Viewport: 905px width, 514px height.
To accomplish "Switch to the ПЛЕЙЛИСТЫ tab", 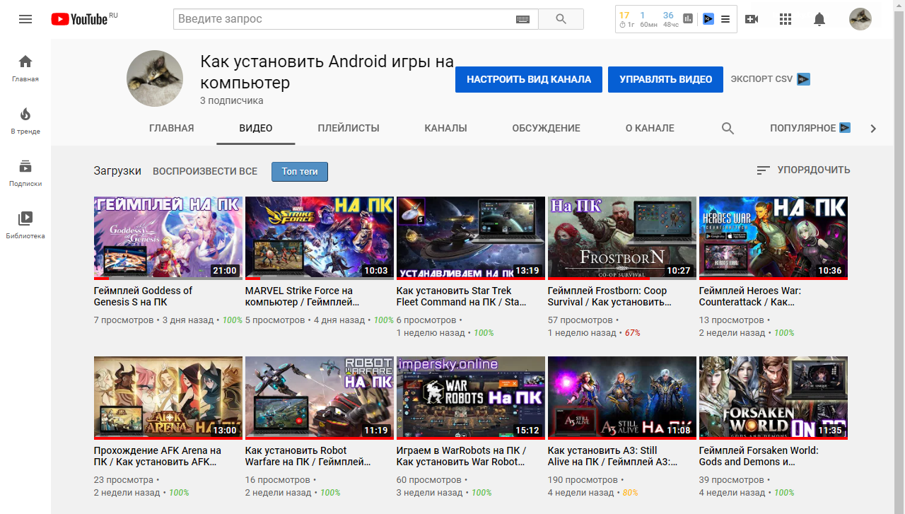I will click(349, 128).
